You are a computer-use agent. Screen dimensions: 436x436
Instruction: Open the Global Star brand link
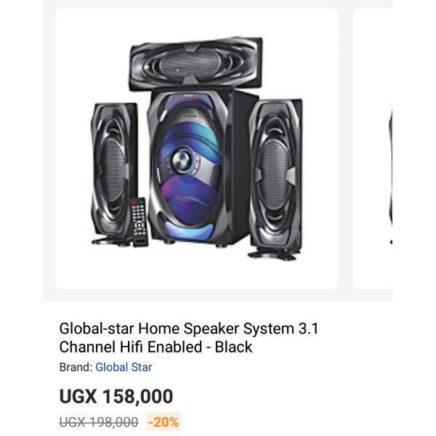point(124,367)
